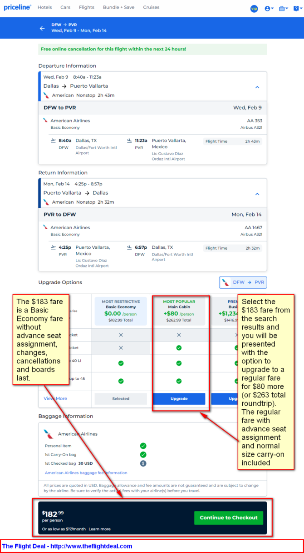Screen dimensions: 304x553
Task: Collapse the departure flight details chevron
Action: tap(257, 87)
